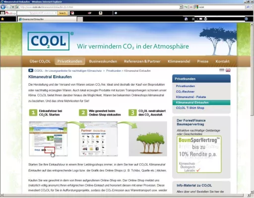Open the toolbar search field dropdown arrow
This screenshot has height=198, width=254.
tap(56, 13)
